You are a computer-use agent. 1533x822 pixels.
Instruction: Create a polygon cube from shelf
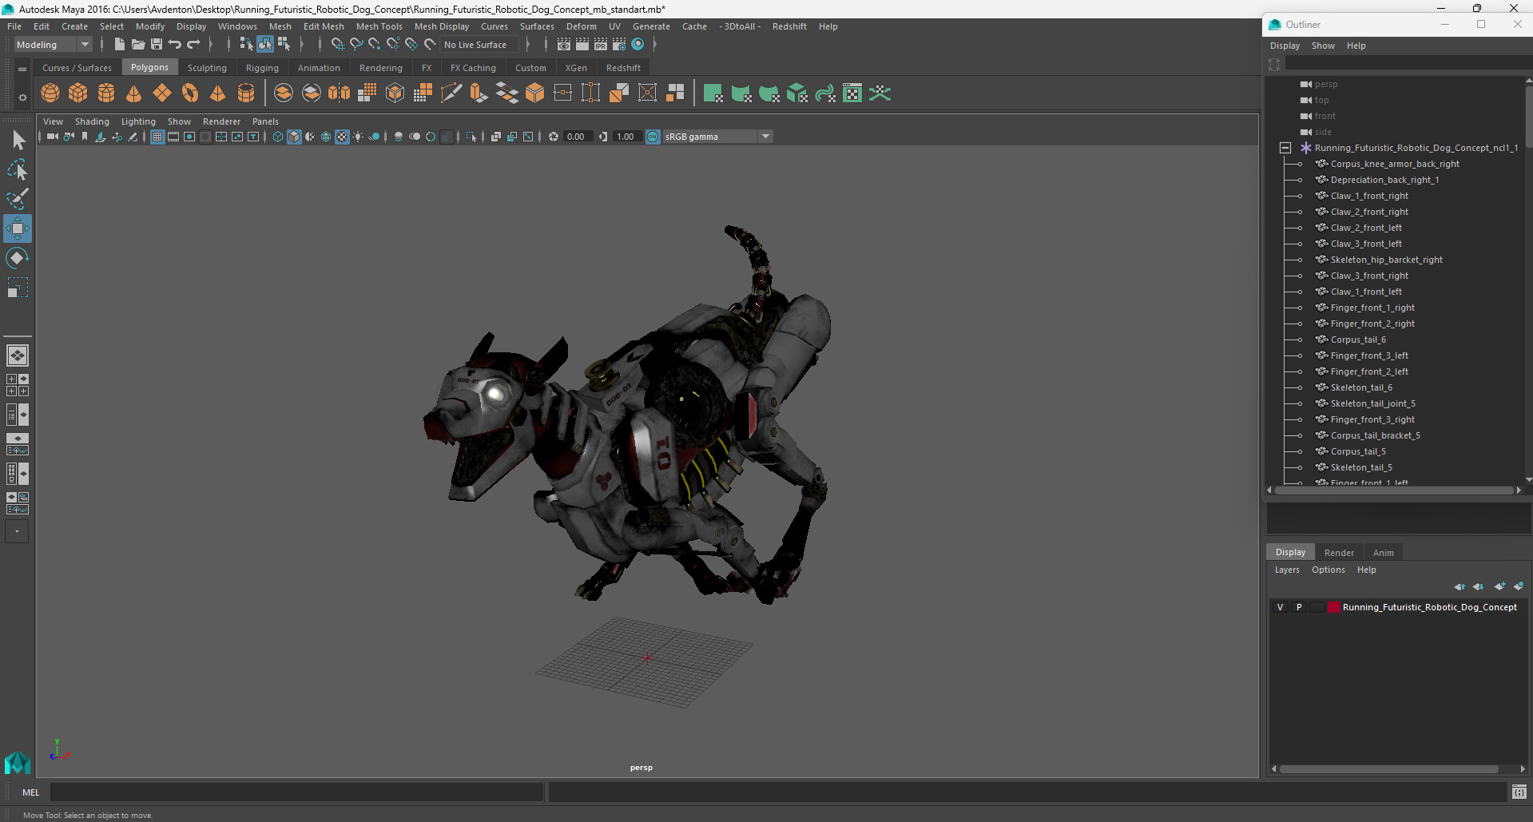[78, 93]
